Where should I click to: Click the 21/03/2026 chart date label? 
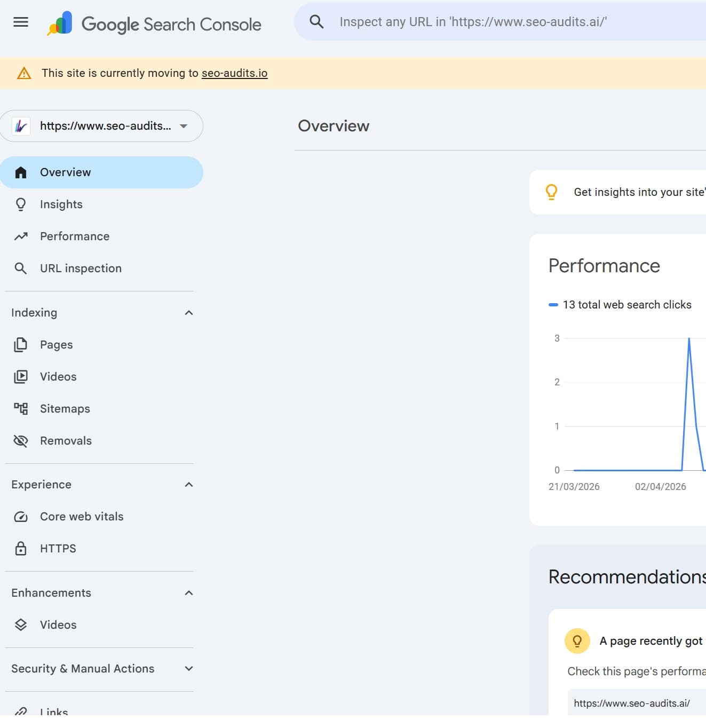click(574, 487)
